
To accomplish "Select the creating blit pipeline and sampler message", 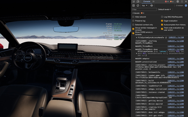I will [148, 108].
